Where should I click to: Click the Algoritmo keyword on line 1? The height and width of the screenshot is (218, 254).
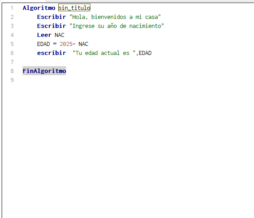(39, 8)
